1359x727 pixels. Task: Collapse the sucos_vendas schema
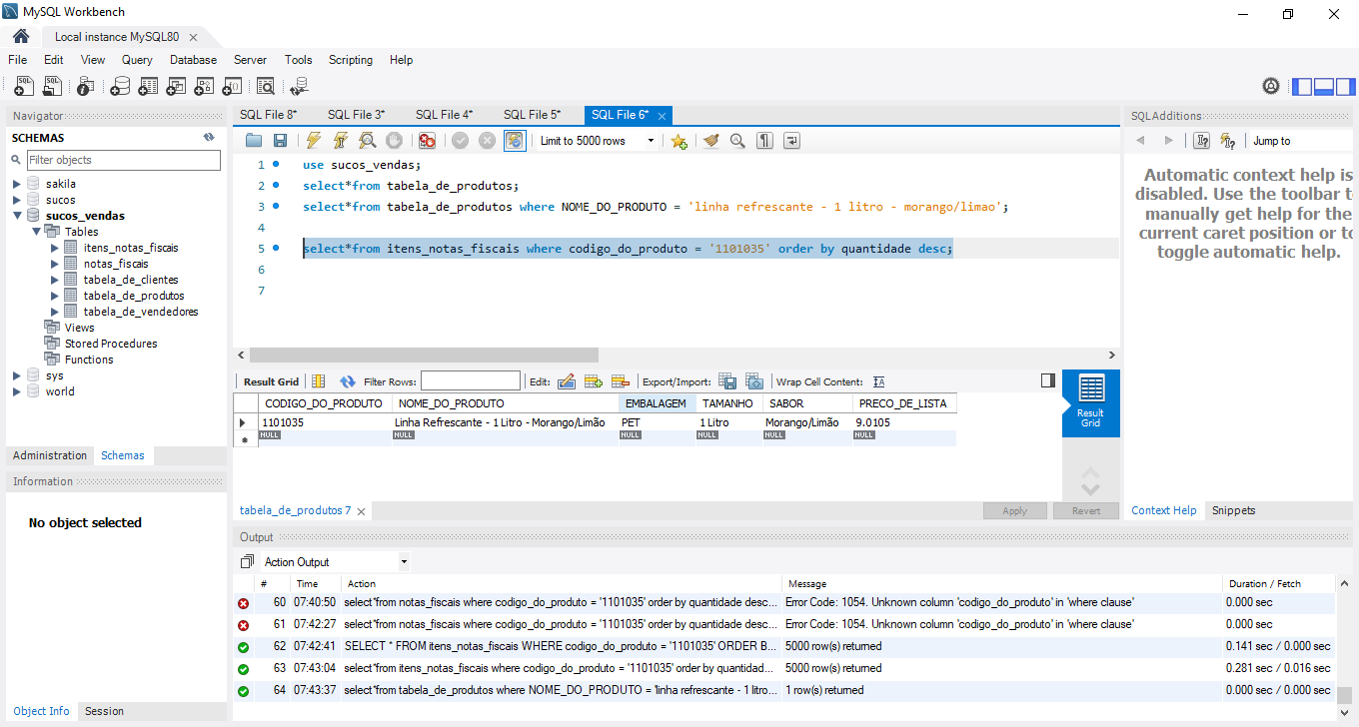(17, 216)
